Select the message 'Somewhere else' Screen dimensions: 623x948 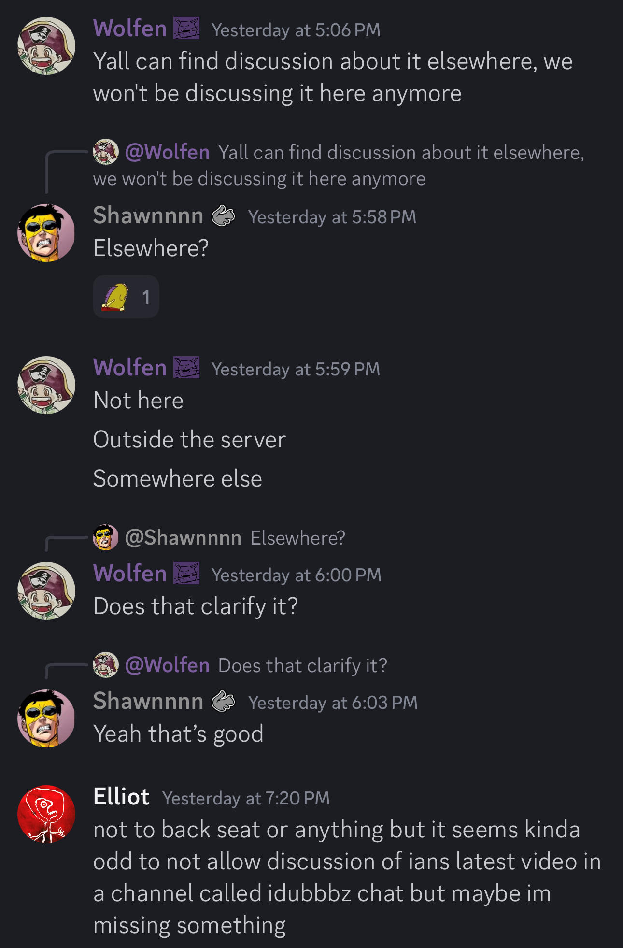(178, 479)
